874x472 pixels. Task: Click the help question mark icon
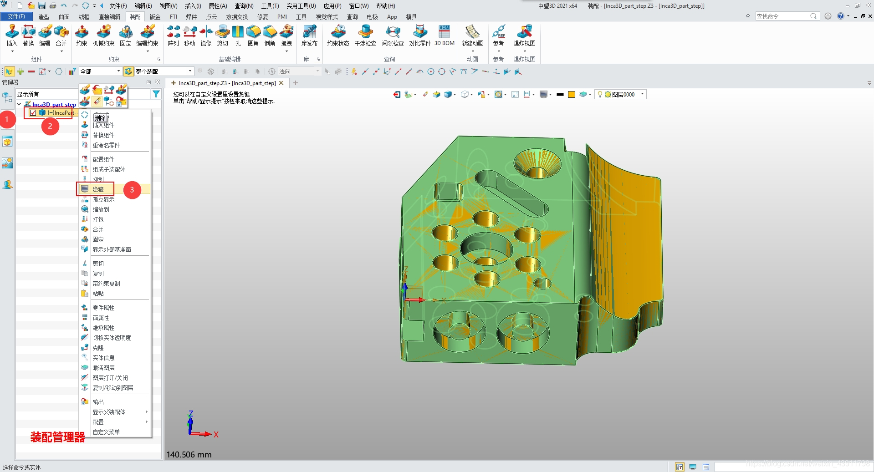840,16
